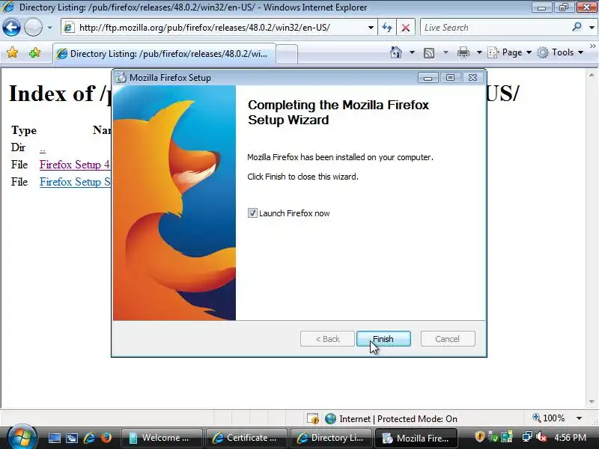This screenshot has width=599, height=449.
Task: Click the Firefox Setup title bar icon
Action: click(x=121, y=77)
